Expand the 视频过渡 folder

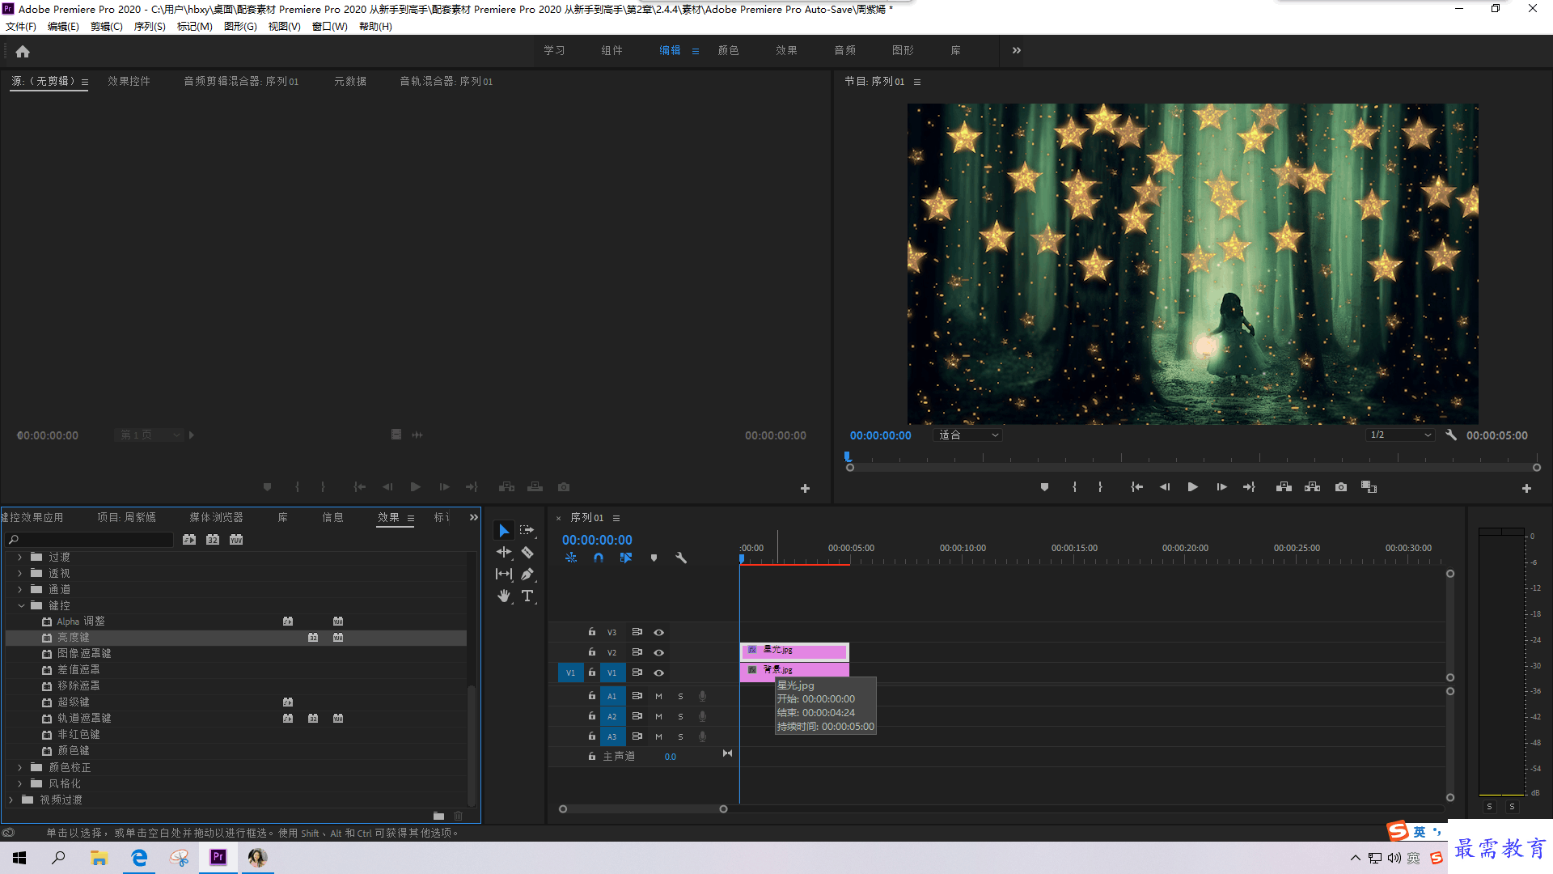[11, 800]
